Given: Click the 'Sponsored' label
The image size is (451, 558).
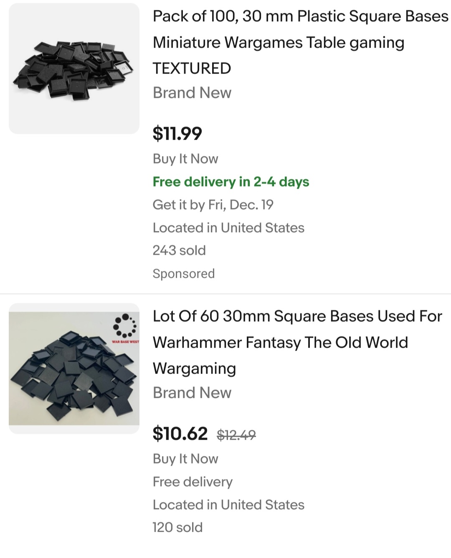Looking at the screenshot, I should click(x=184, y=274).
